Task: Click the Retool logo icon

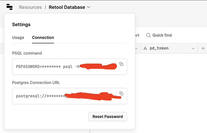Action: (10, 7)
